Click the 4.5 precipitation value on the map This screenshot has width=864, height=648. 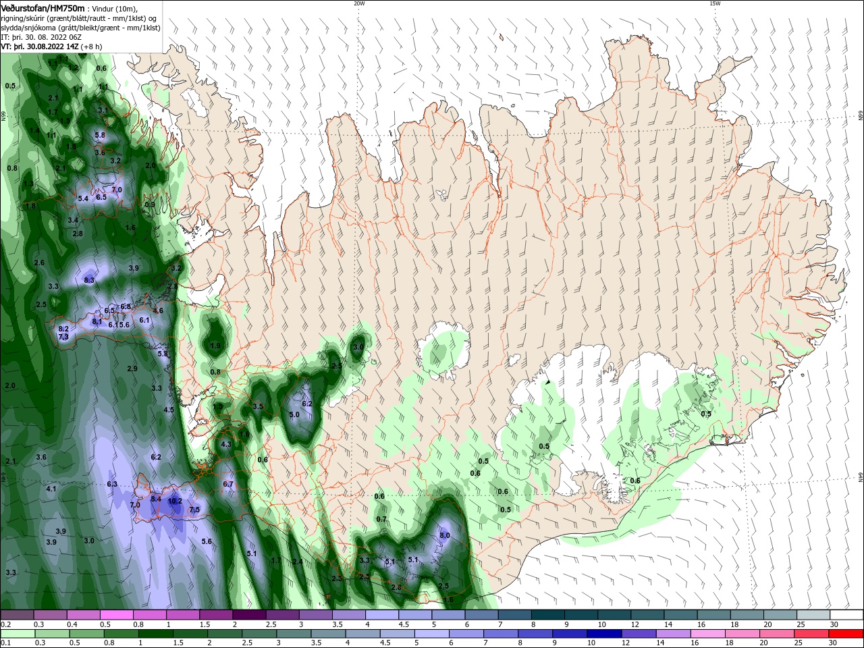click(169, 410)
